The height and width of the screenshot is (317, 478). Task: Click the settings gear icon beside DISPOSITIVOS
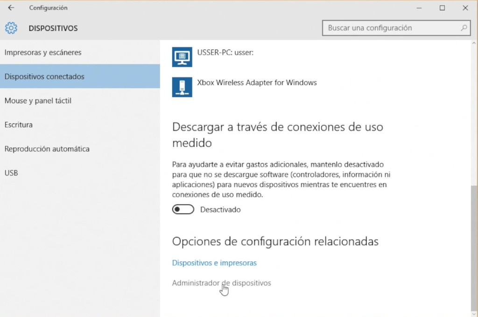pyautogui.click(x=11, y=28)
